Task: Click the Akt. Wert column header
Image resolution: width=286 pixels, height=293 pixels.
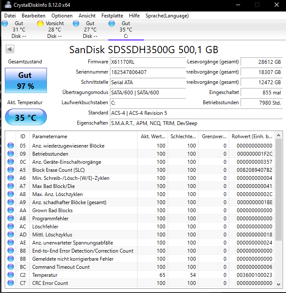Action: pyautogui.click(x=152, y=137)
